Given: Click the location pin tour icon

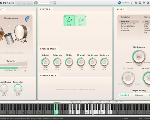Looking at the screenshot, I should click(x=144, y=3).
